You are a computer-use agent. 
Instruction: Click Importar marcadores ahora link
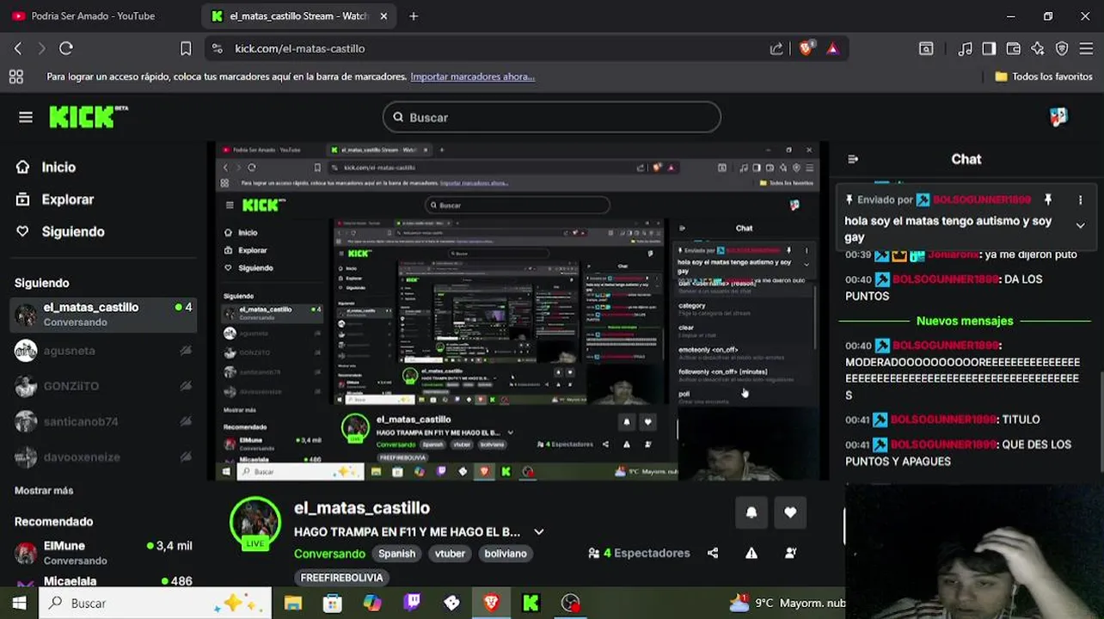tap(472, 77)
